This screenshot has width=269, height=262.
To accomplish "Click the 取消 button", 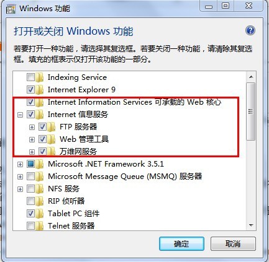I will (x=233, y=244).
